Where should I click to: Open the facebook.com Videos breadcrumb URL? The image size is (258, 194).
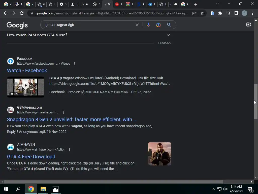[x=44, y=64]
